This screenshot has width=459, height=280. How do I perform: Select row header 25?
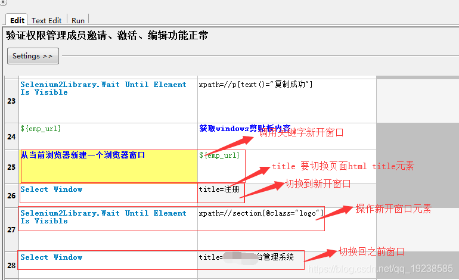point(11,167)
